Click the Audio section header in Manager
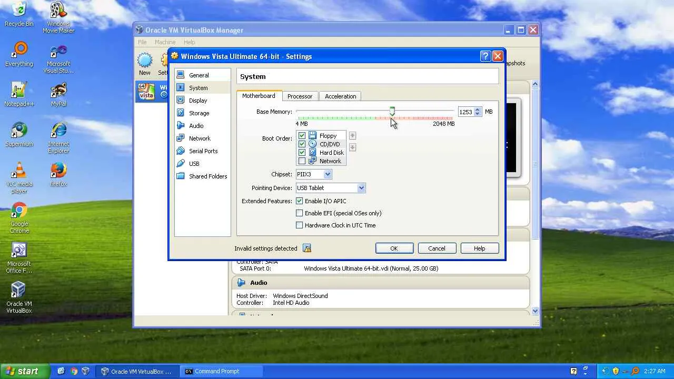 pos(380,283)
